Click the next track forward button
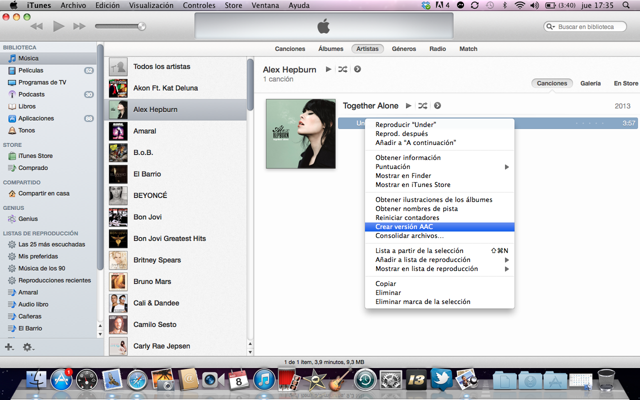Image resolution: width=640 pixels, height=400 pixels. (x=79, y=26)
